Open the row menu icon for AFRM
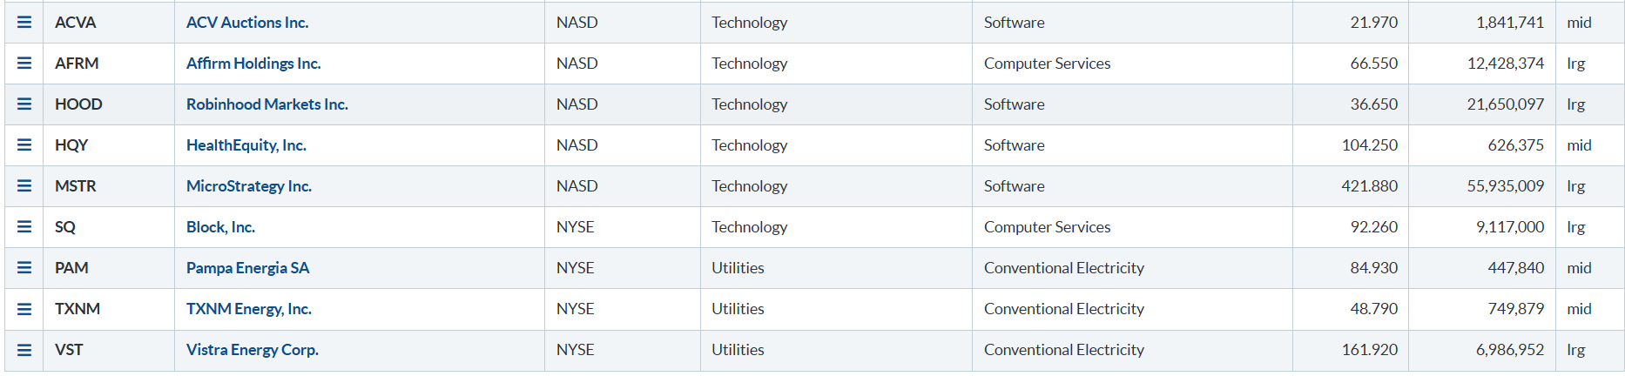The width and height of the screenshot is (1625, 376). 24,64
